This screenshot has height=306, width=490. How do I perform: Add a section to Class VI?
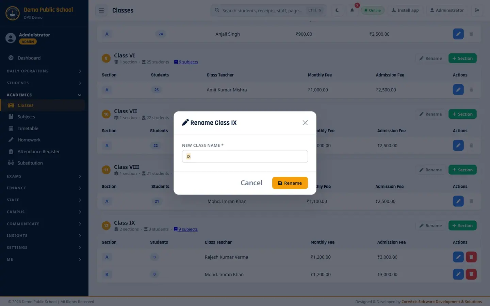[x=462, y=58]
